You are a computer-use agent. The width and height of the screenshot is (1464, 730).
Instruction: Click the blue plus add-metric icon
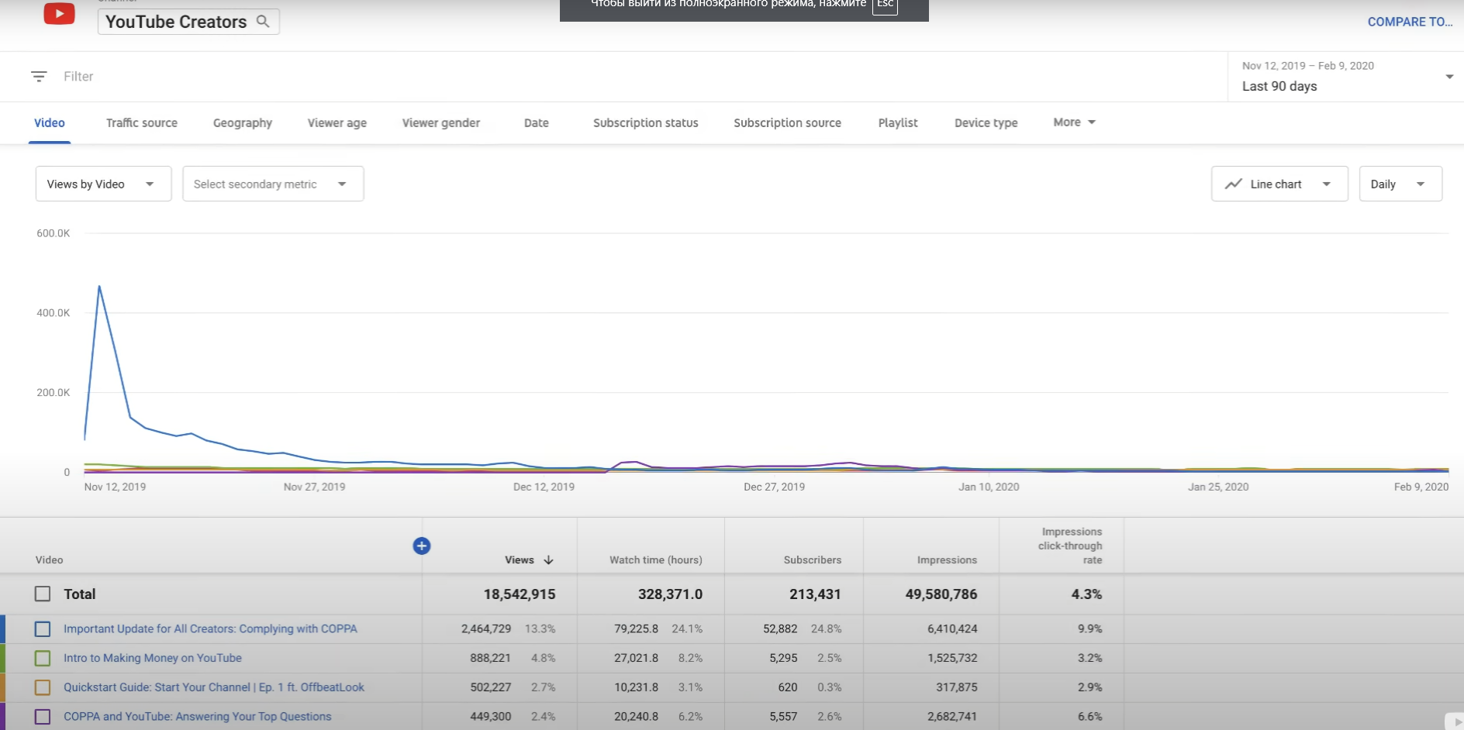pos(422,546)
